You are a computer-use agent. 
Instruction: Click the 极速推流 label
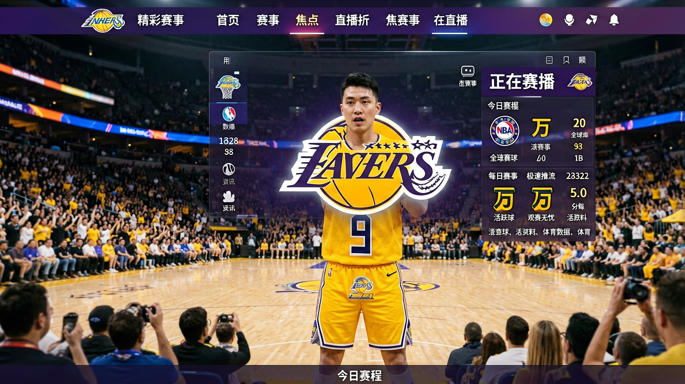(x=541, y=176)
